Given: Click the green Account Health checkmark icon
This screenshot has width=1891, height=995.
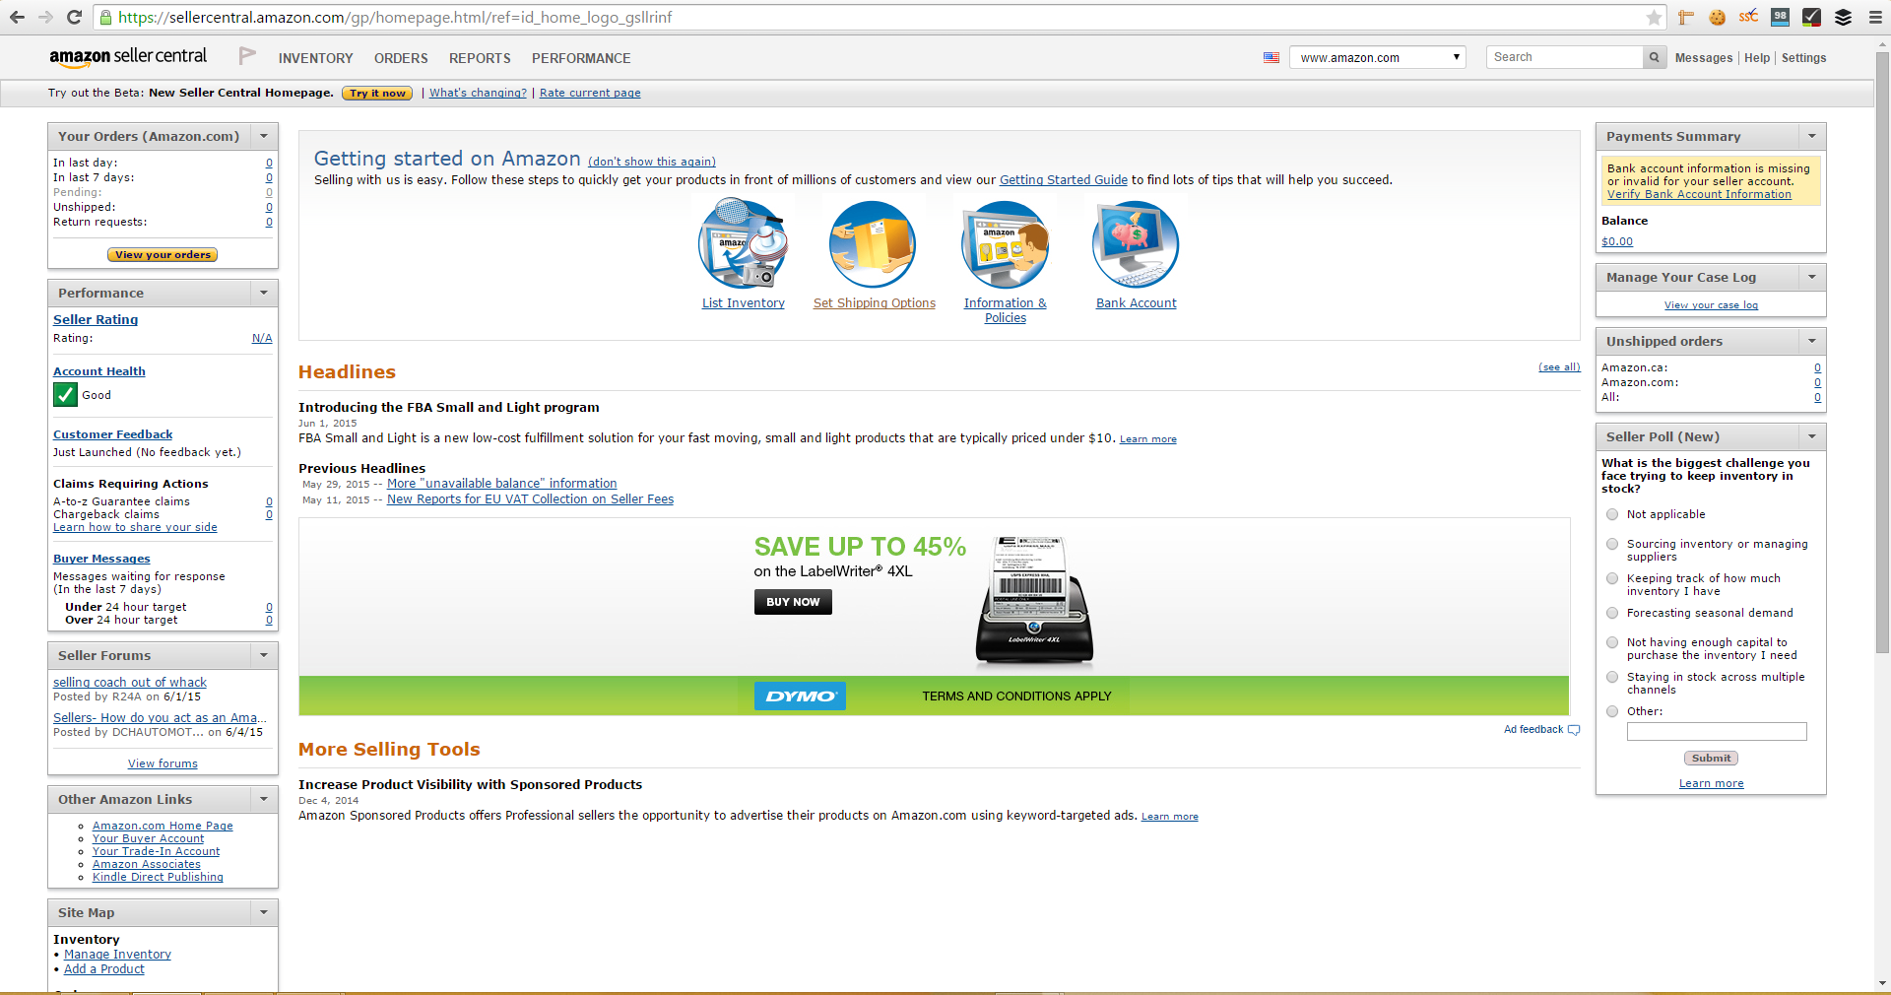Looking at the screenshot, I should pos(65,395).
